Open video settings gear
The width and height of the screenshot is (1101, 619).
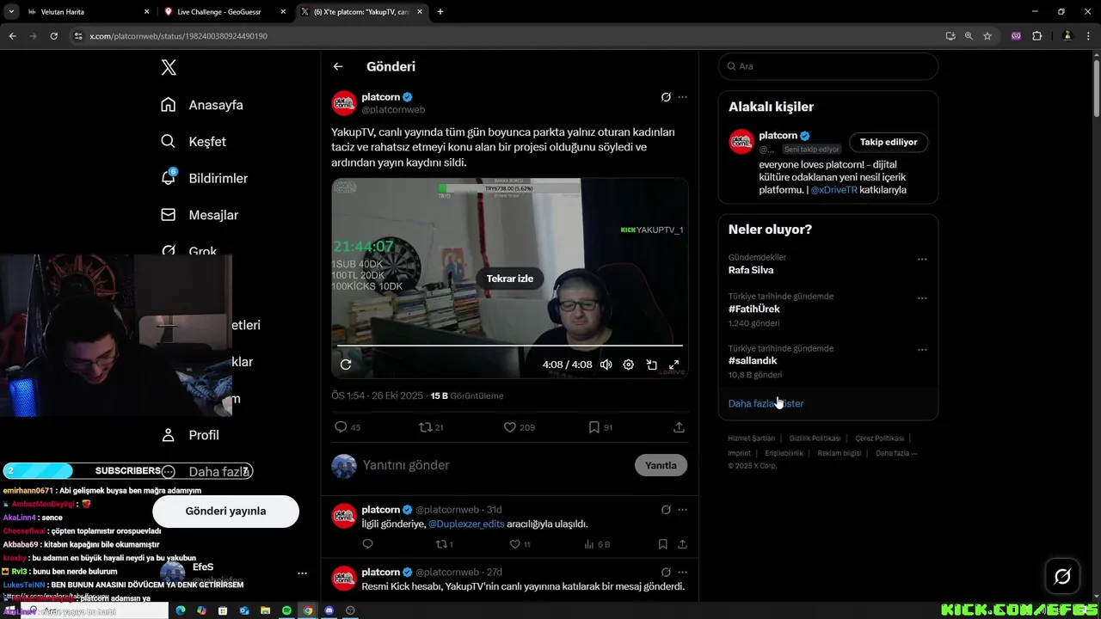(x=629, y=365)
